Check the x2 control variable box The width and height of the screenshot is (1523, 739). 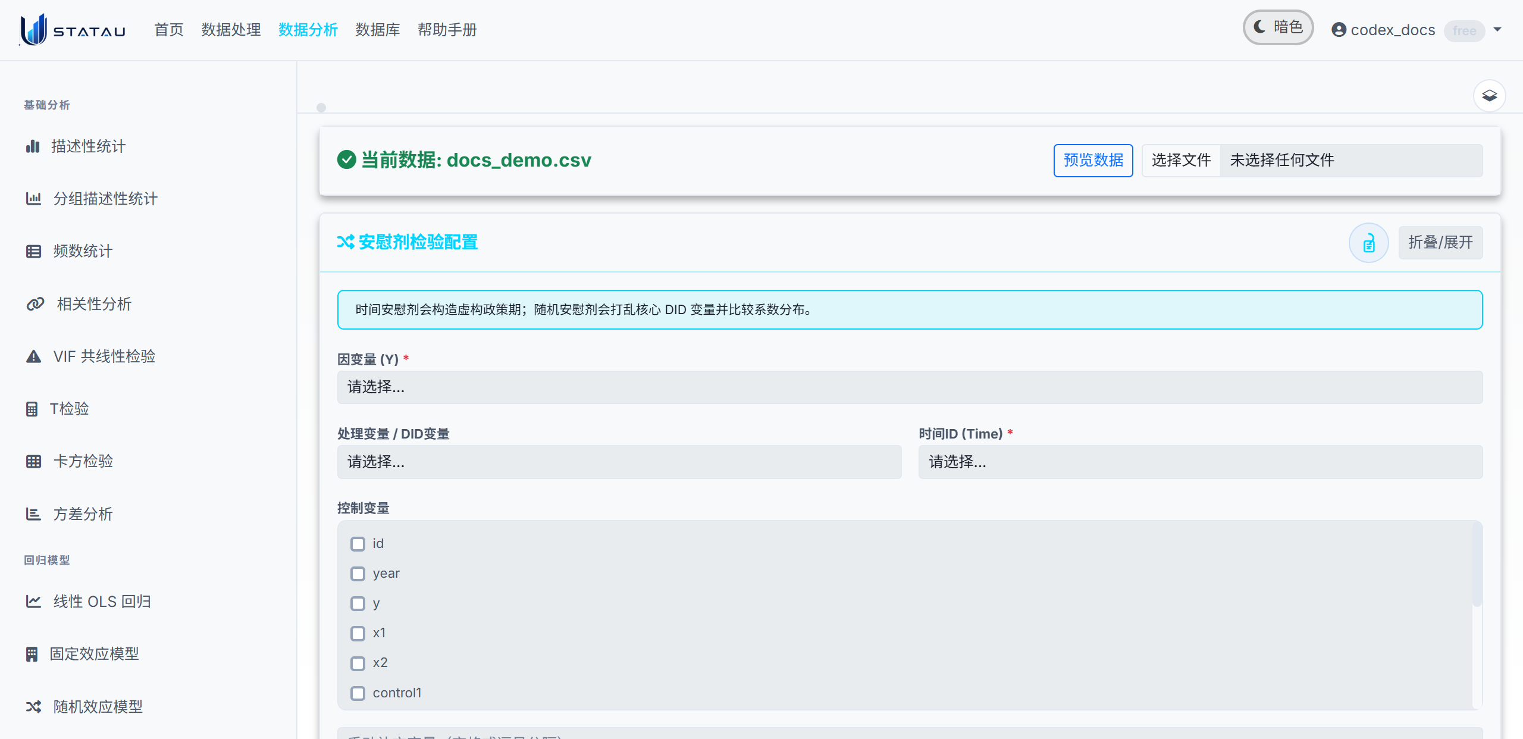(358, 663)
